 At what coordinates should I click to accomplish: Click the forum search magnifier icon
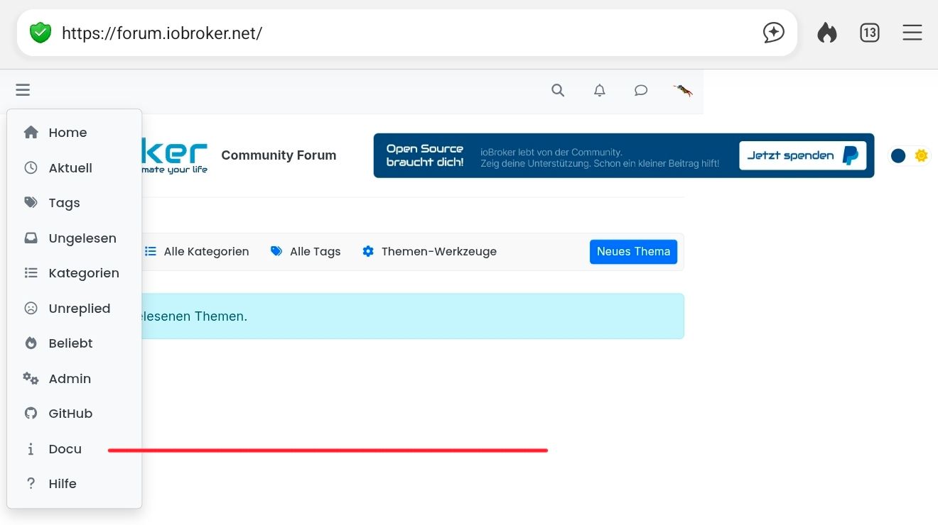(558, 90)
